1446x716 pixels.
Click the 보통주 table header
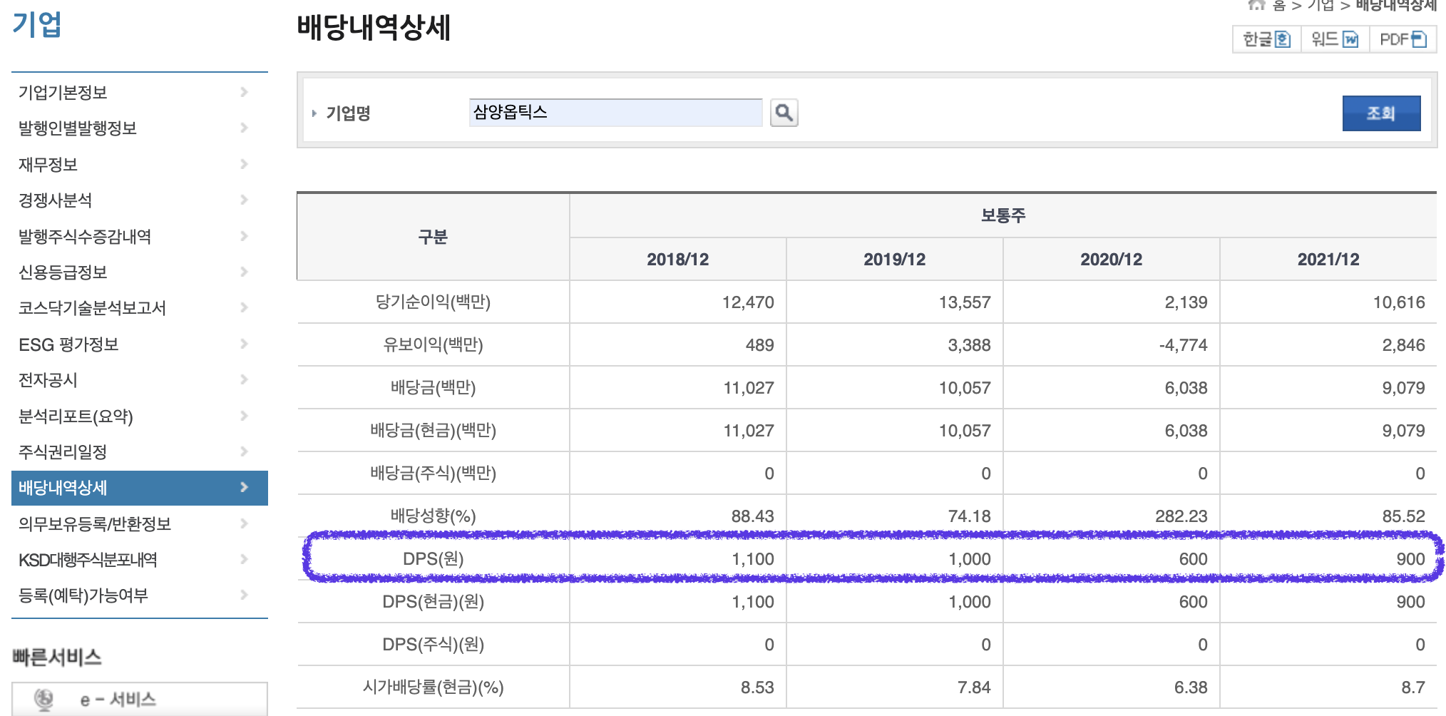point(1003,215)
